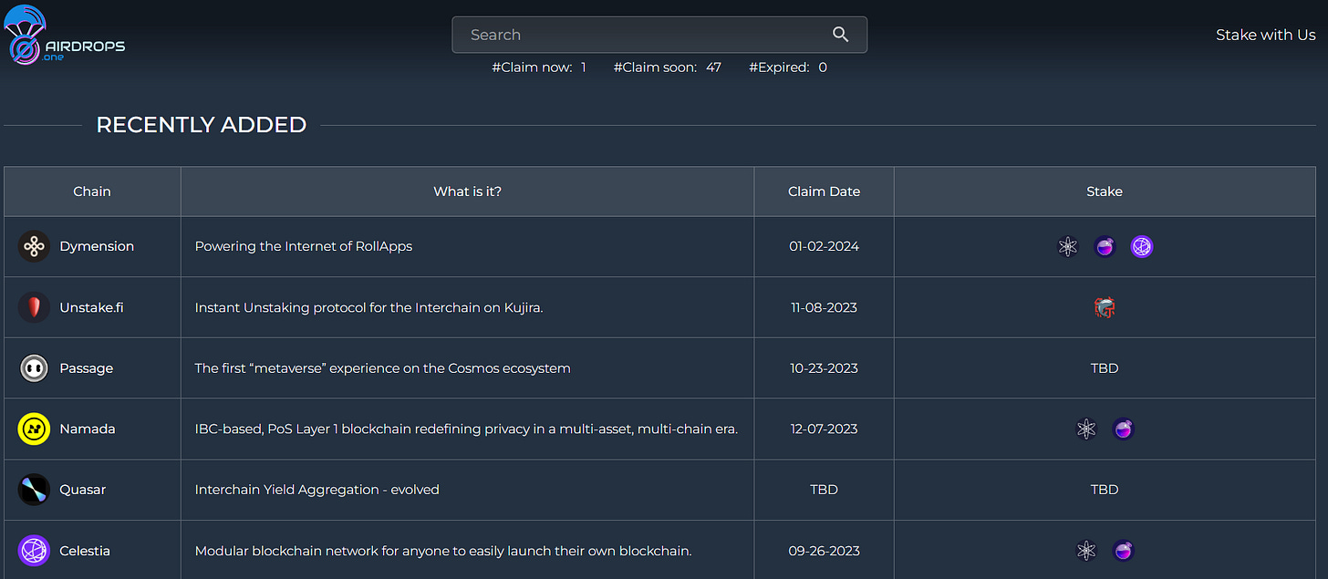Screen dimensions: 1328x579
Task: Click the Unstake.fi red shield logo
Action: pyautogui.click(x=35, y=307)
